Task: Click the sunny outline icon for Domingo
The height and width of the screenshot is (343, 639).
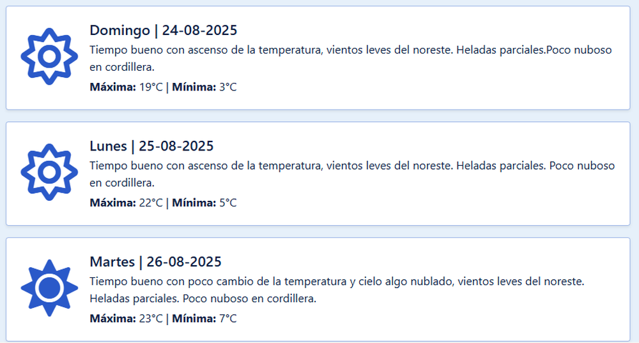Action: coord(49,57)
